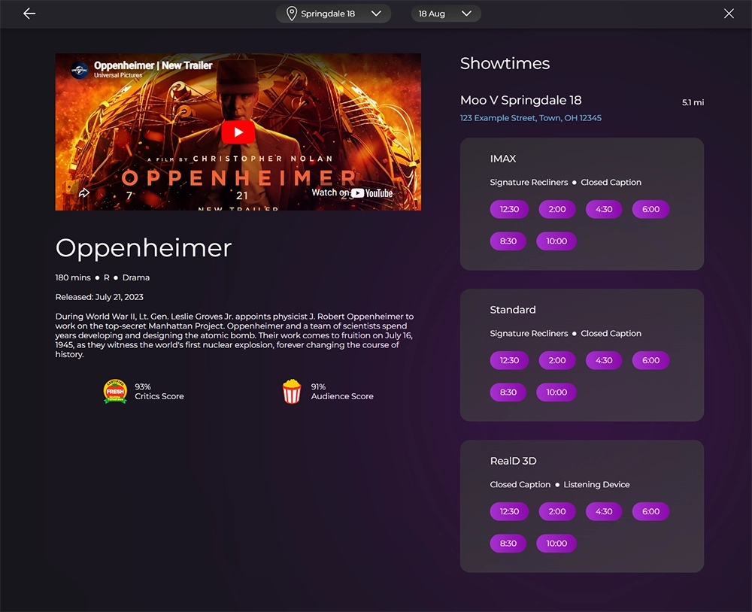Image resolution: width=752 pixels, height=612 pixels.
Task: Select IMAX 10:00 showtime
Action: coord(556,241)
